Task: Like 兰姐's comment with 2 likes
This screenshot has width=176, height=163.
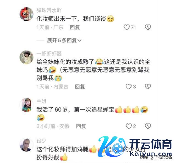Action: 129,126
